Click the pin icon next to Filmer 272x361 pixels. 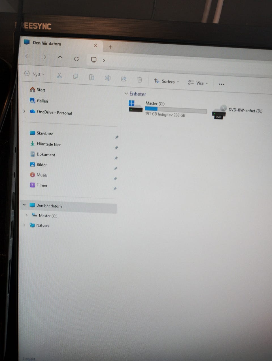pos(115,189)
